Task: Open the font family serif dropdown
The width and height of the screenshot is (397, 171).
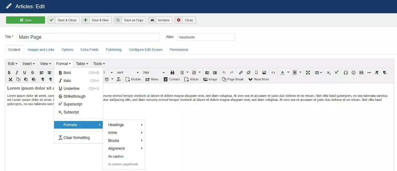Action: pyautogui.click(x=128, y=73)
